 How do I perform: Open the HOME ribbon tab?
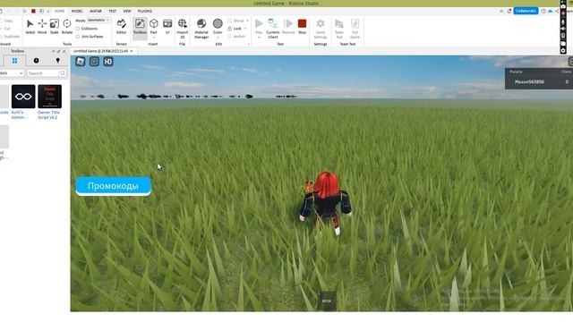point(60,11)
